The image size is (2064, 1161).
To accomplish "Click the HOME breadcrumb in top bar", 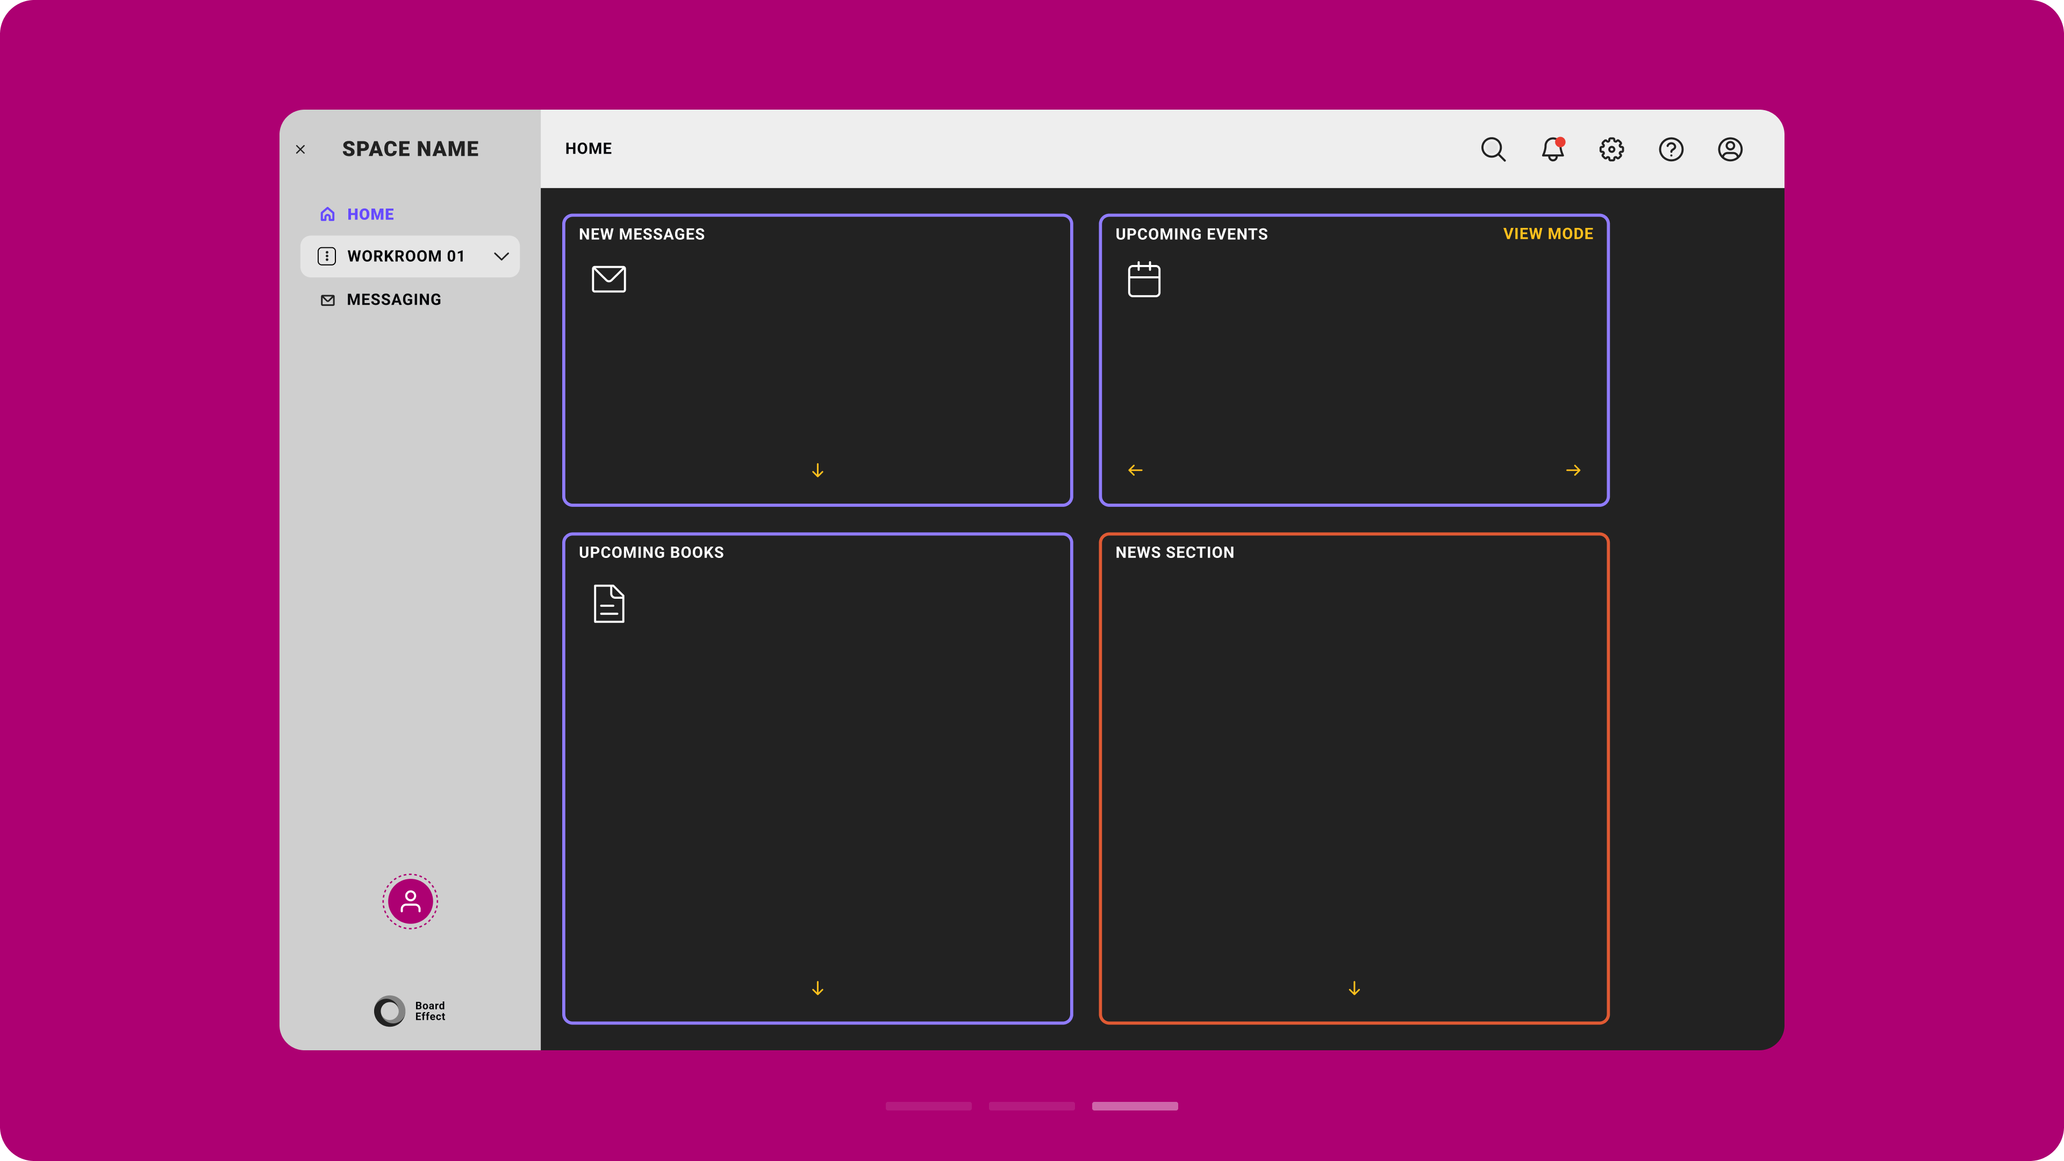I will coord(588,148).
